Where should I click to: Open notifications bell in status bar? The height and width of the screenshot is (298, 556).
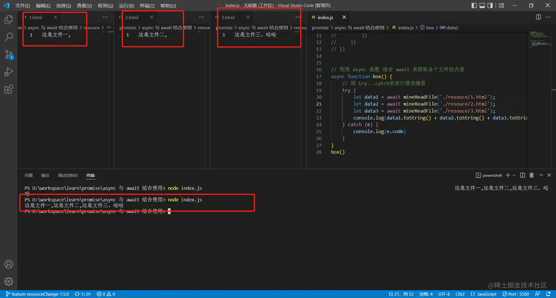tap(549, 294)
